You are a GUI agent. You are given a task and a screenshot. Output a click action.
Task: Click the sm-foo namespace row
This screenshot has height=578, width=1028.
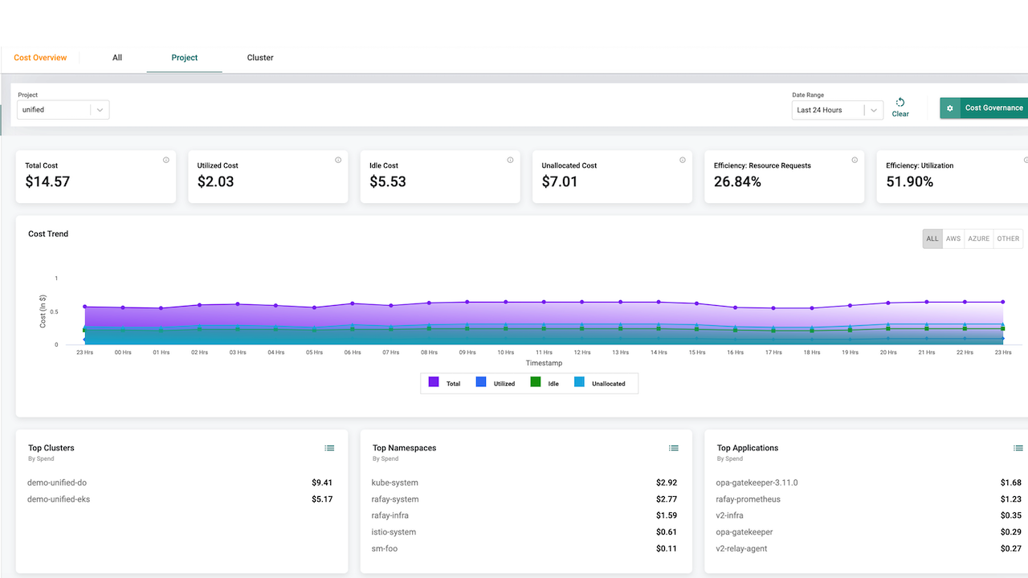[x=524, y=549]
